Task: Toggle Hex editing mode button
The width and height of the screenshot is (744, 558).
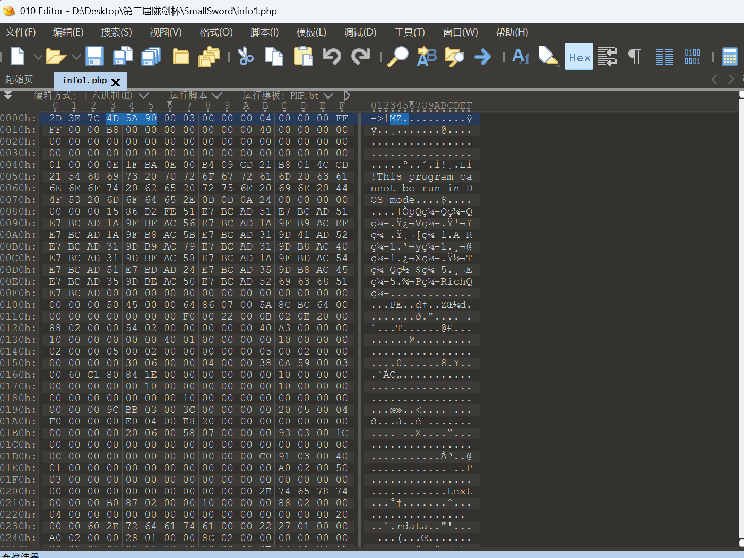Action: click(x=579, y=57)
